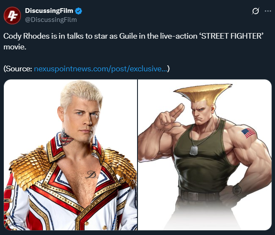Click the blue verified badge checkmark

click(78, 11)
